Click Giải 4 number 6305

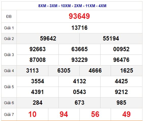(x=64, y=71)
